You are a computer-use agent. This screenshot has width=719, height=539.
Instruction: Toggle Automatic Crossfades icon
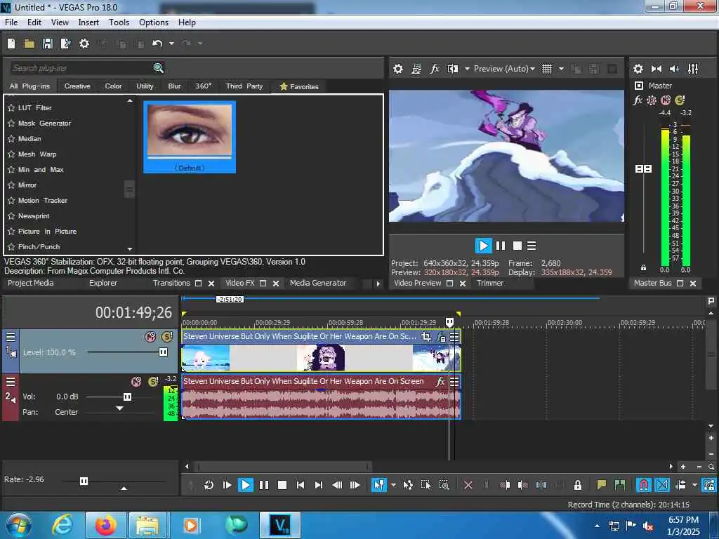tap(662, 485)
